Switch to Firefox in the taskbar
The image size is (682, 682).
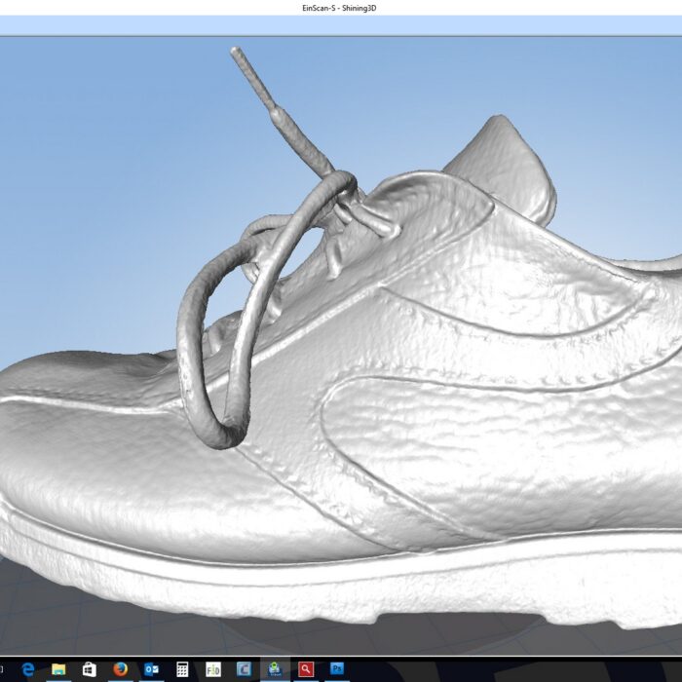coord(121,669)
